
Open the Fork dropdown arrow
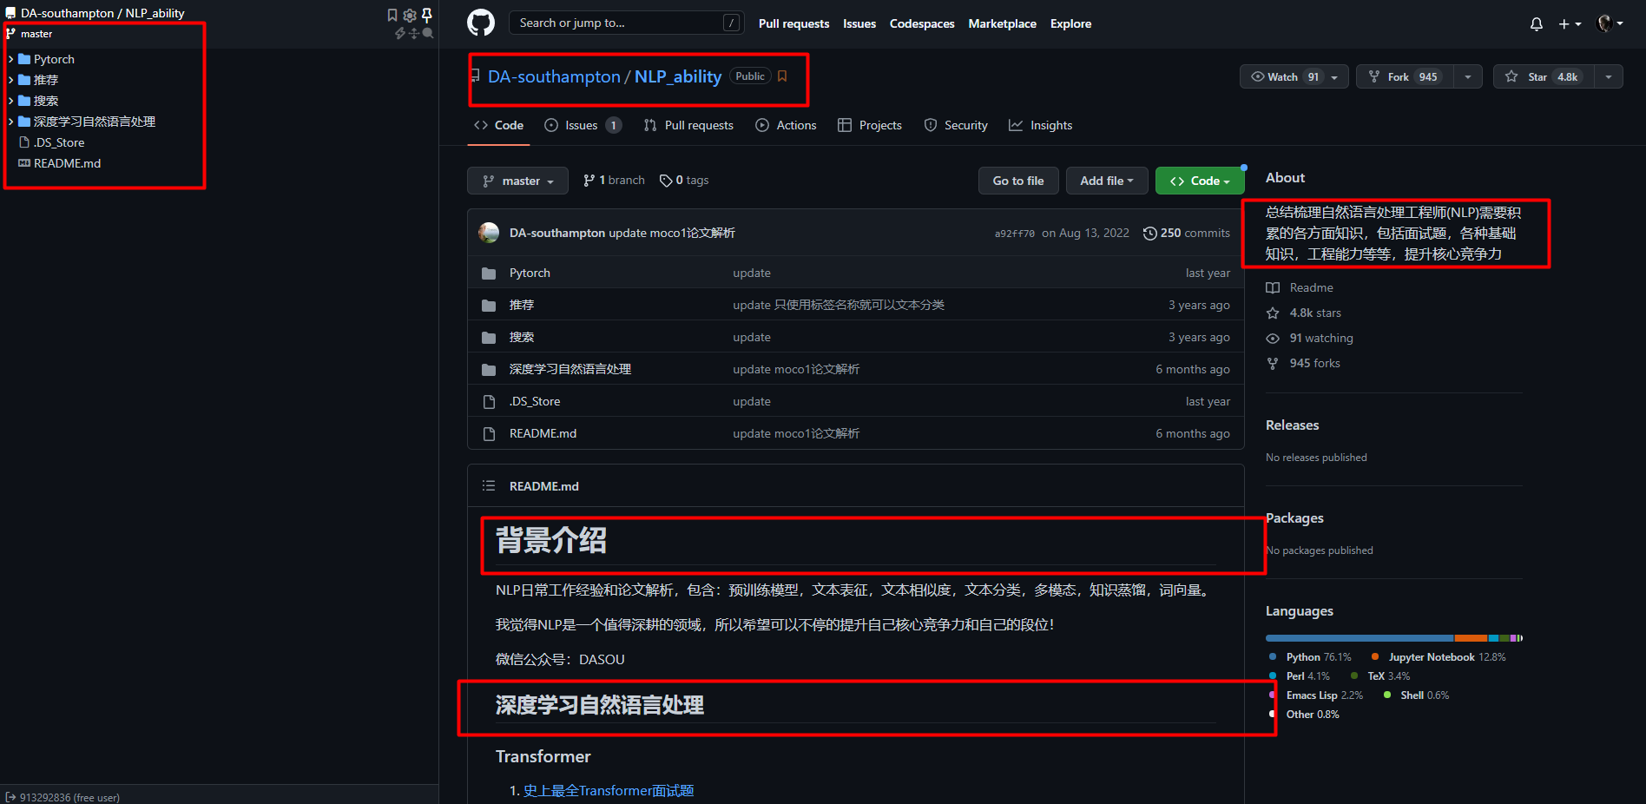click(x=1468, y=76)
